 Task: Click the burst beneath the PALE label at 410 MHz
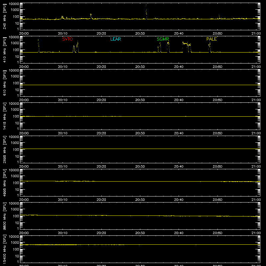[x=210, y=47]
